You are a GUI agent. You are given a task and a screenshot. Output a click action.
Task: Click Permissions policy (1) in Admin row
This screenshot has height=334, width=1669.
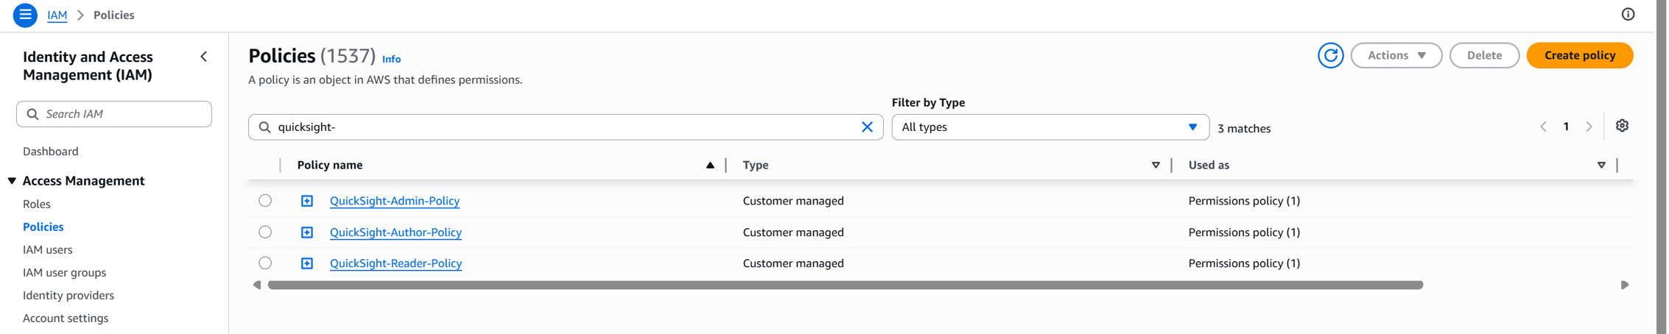coord(1243,201)
